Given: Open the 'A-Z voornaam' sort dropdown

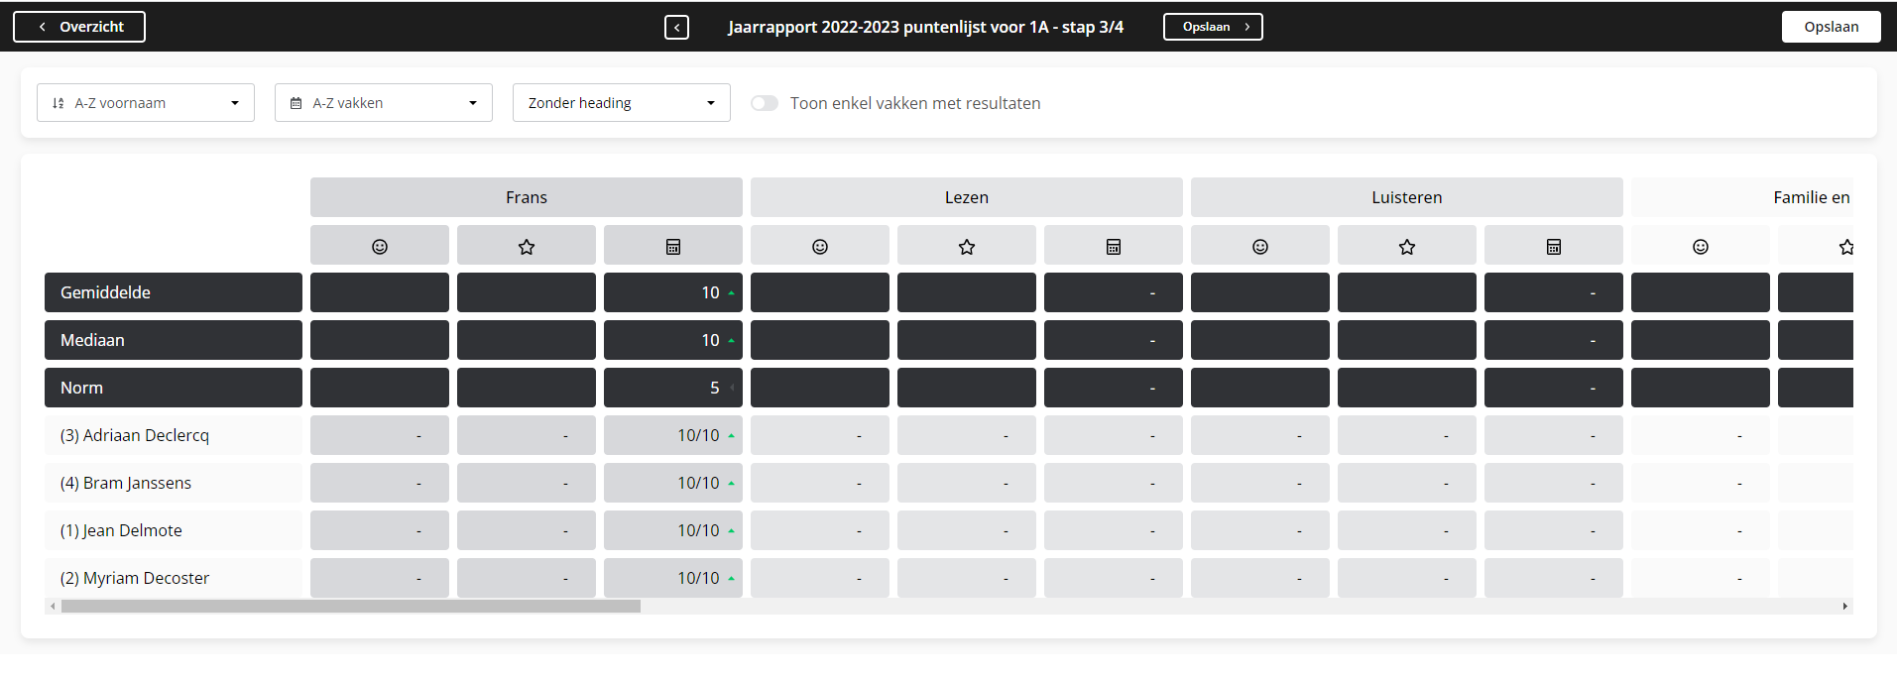Looking at the screenshot, I should pos(146,103).
